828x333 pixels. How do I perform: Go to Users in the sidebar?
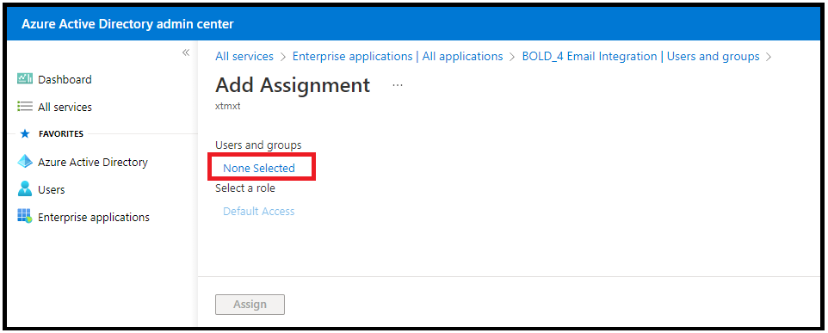pos(52,189)
